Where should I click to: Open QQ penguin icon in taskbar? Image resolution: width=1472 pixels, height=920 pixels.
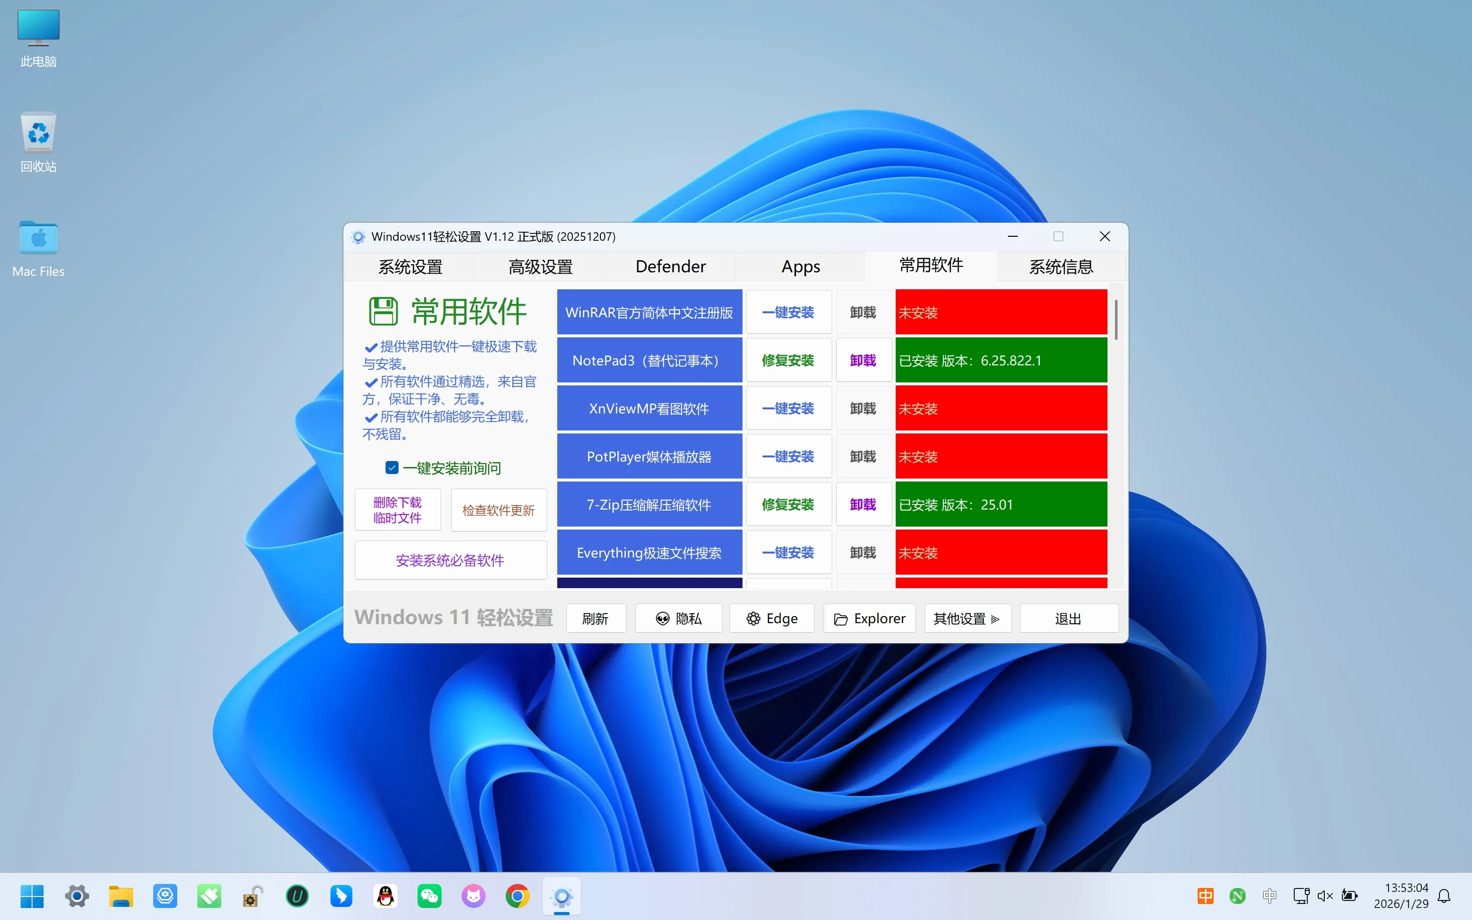coord(385,895)
